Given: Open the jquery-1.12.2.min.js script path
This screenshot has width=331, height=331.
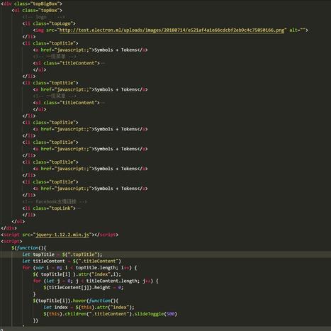Looking at the screenshot, I should [62, 235].
